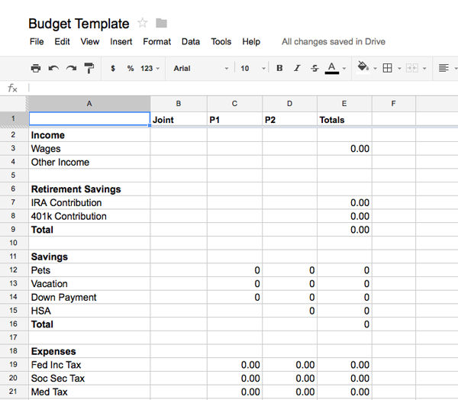Select row 1 header
Screen dimensions: 458x400
pos(14,119)
